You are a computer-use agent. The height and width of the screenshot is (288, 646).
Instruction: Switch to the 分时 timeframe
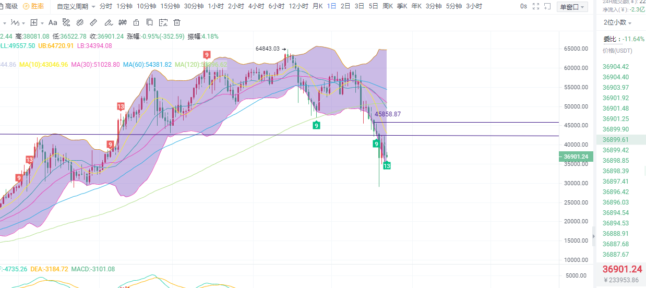point(105,6)
